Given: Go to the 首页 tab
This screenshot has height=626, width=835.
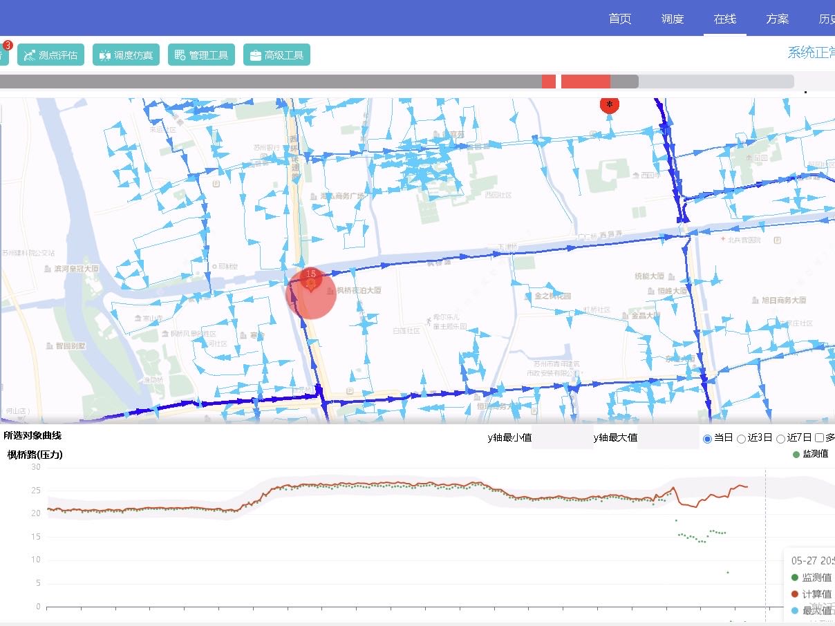Looking at the screenshot, I should (x=620, y=19).
